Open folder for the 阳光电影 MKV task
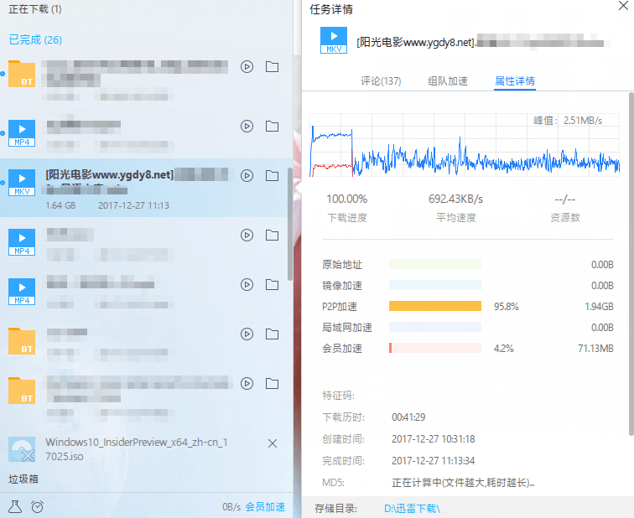Image resolution: width=634 pixels, height=518 pixels. (x=272, y=176)
